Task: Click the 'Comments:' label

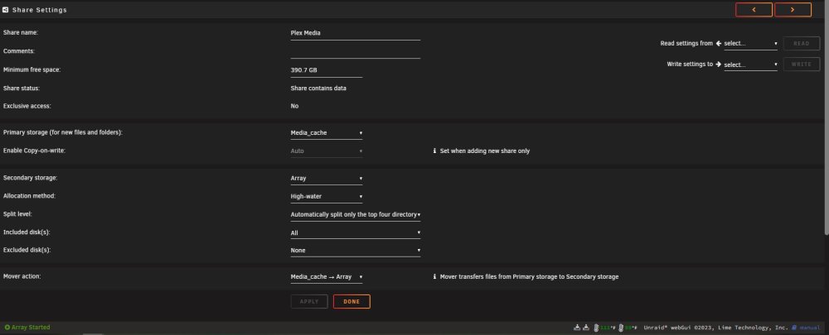Action: pyautogui.click(x=19, y=51)
